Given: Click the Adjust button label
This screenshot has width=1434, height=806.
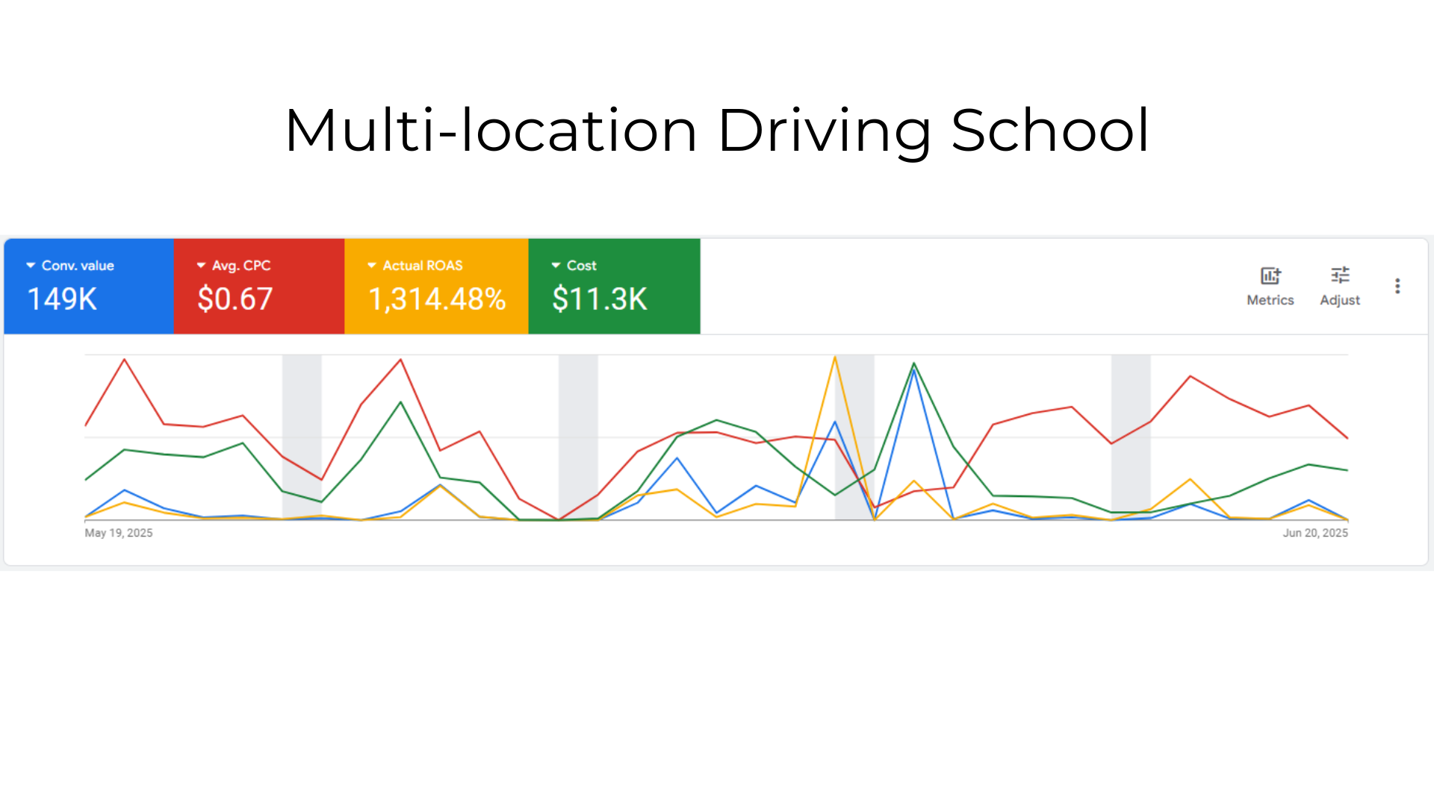Looking at the screenshot, I should [x=1340, y=300].
